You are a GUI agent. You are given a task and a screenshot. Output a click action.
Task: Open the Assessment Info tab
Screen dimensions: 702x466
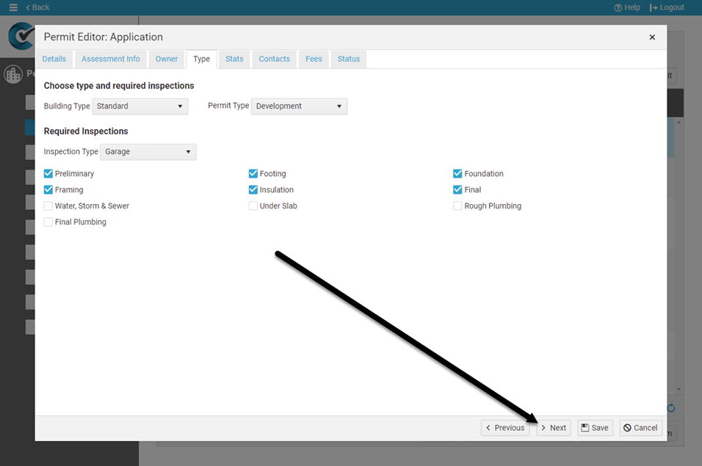110,59
